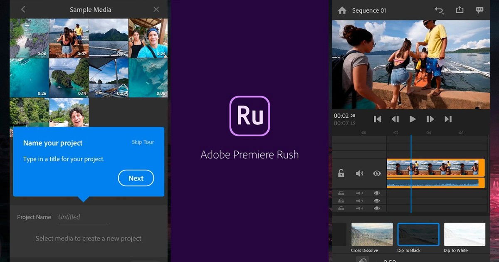This screenshot has width=499, height=262.
Task: Step forward one frame
Action: click(430, 119)
